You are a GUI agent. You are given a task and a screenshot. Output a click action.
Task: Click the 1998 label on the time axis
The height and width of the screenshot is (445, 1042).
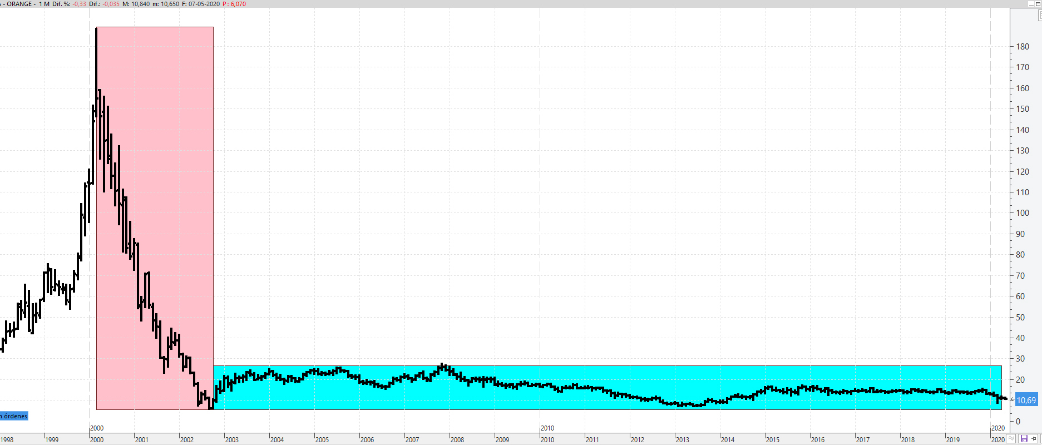tap(7, 439)
